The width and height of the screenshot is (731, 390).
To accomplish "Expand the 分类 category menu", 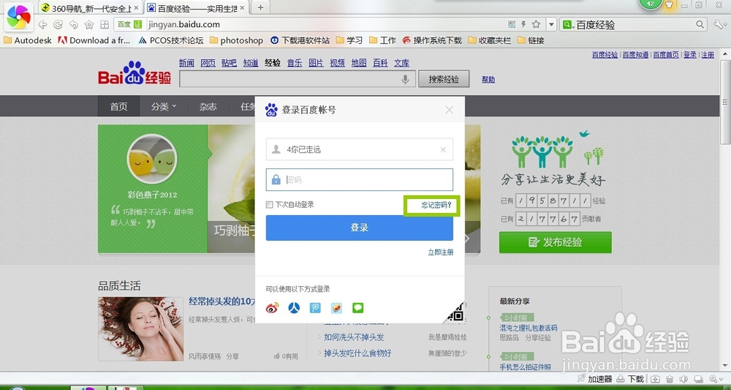I will click(x=163, y=106).
